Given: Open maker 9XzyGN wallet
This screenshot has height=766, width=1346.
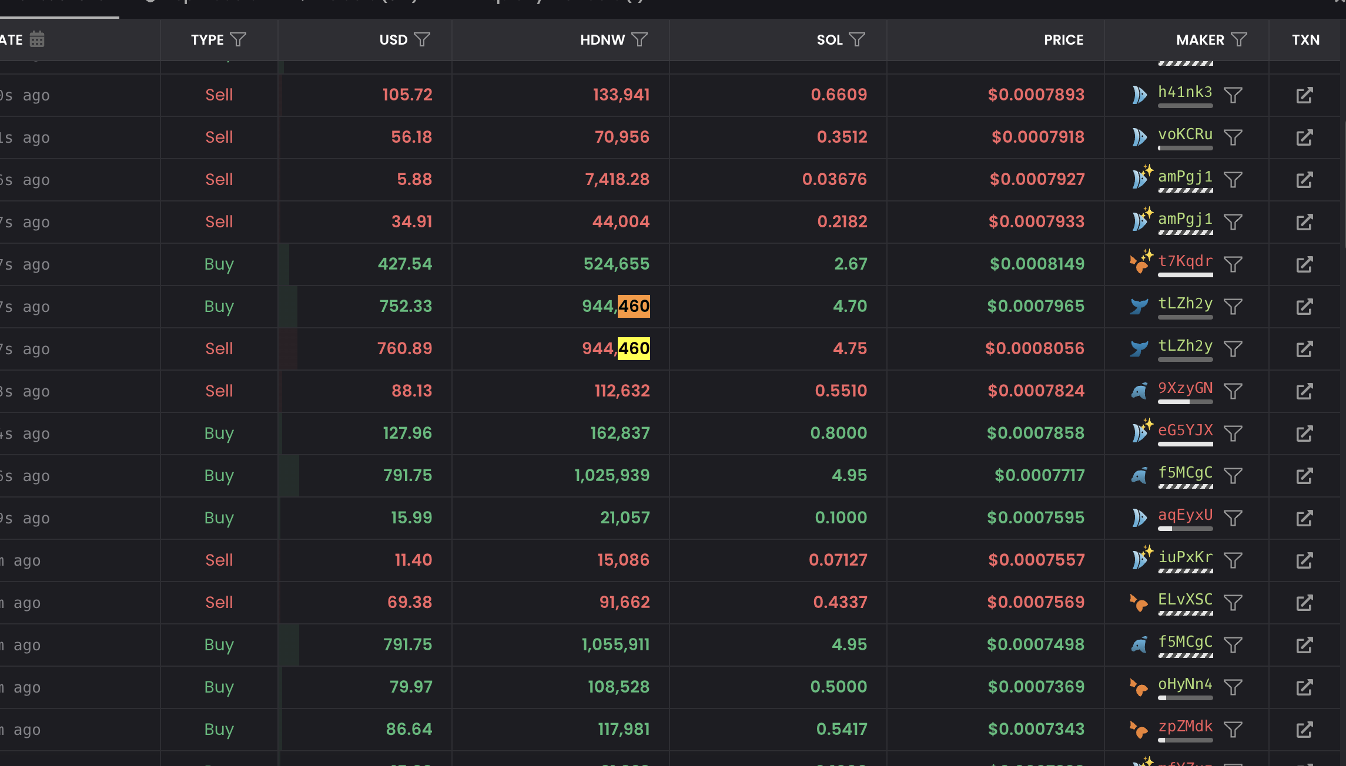Looking at the screenshot, I should (1185, 388).
